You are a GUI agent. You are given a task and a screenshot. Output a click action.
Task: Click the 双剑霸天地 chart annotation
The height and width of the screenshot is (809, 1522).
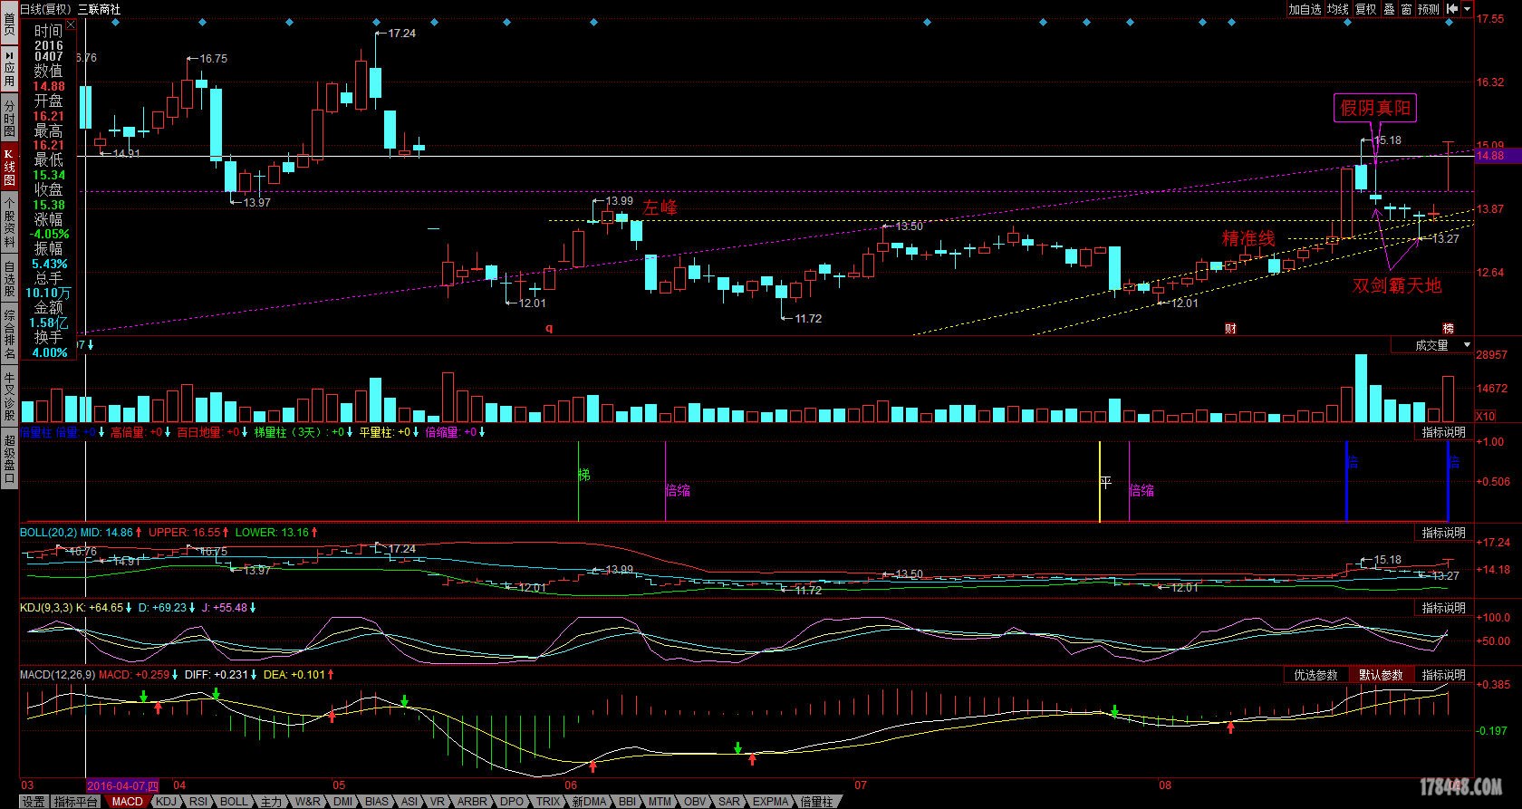(1396, 285)
